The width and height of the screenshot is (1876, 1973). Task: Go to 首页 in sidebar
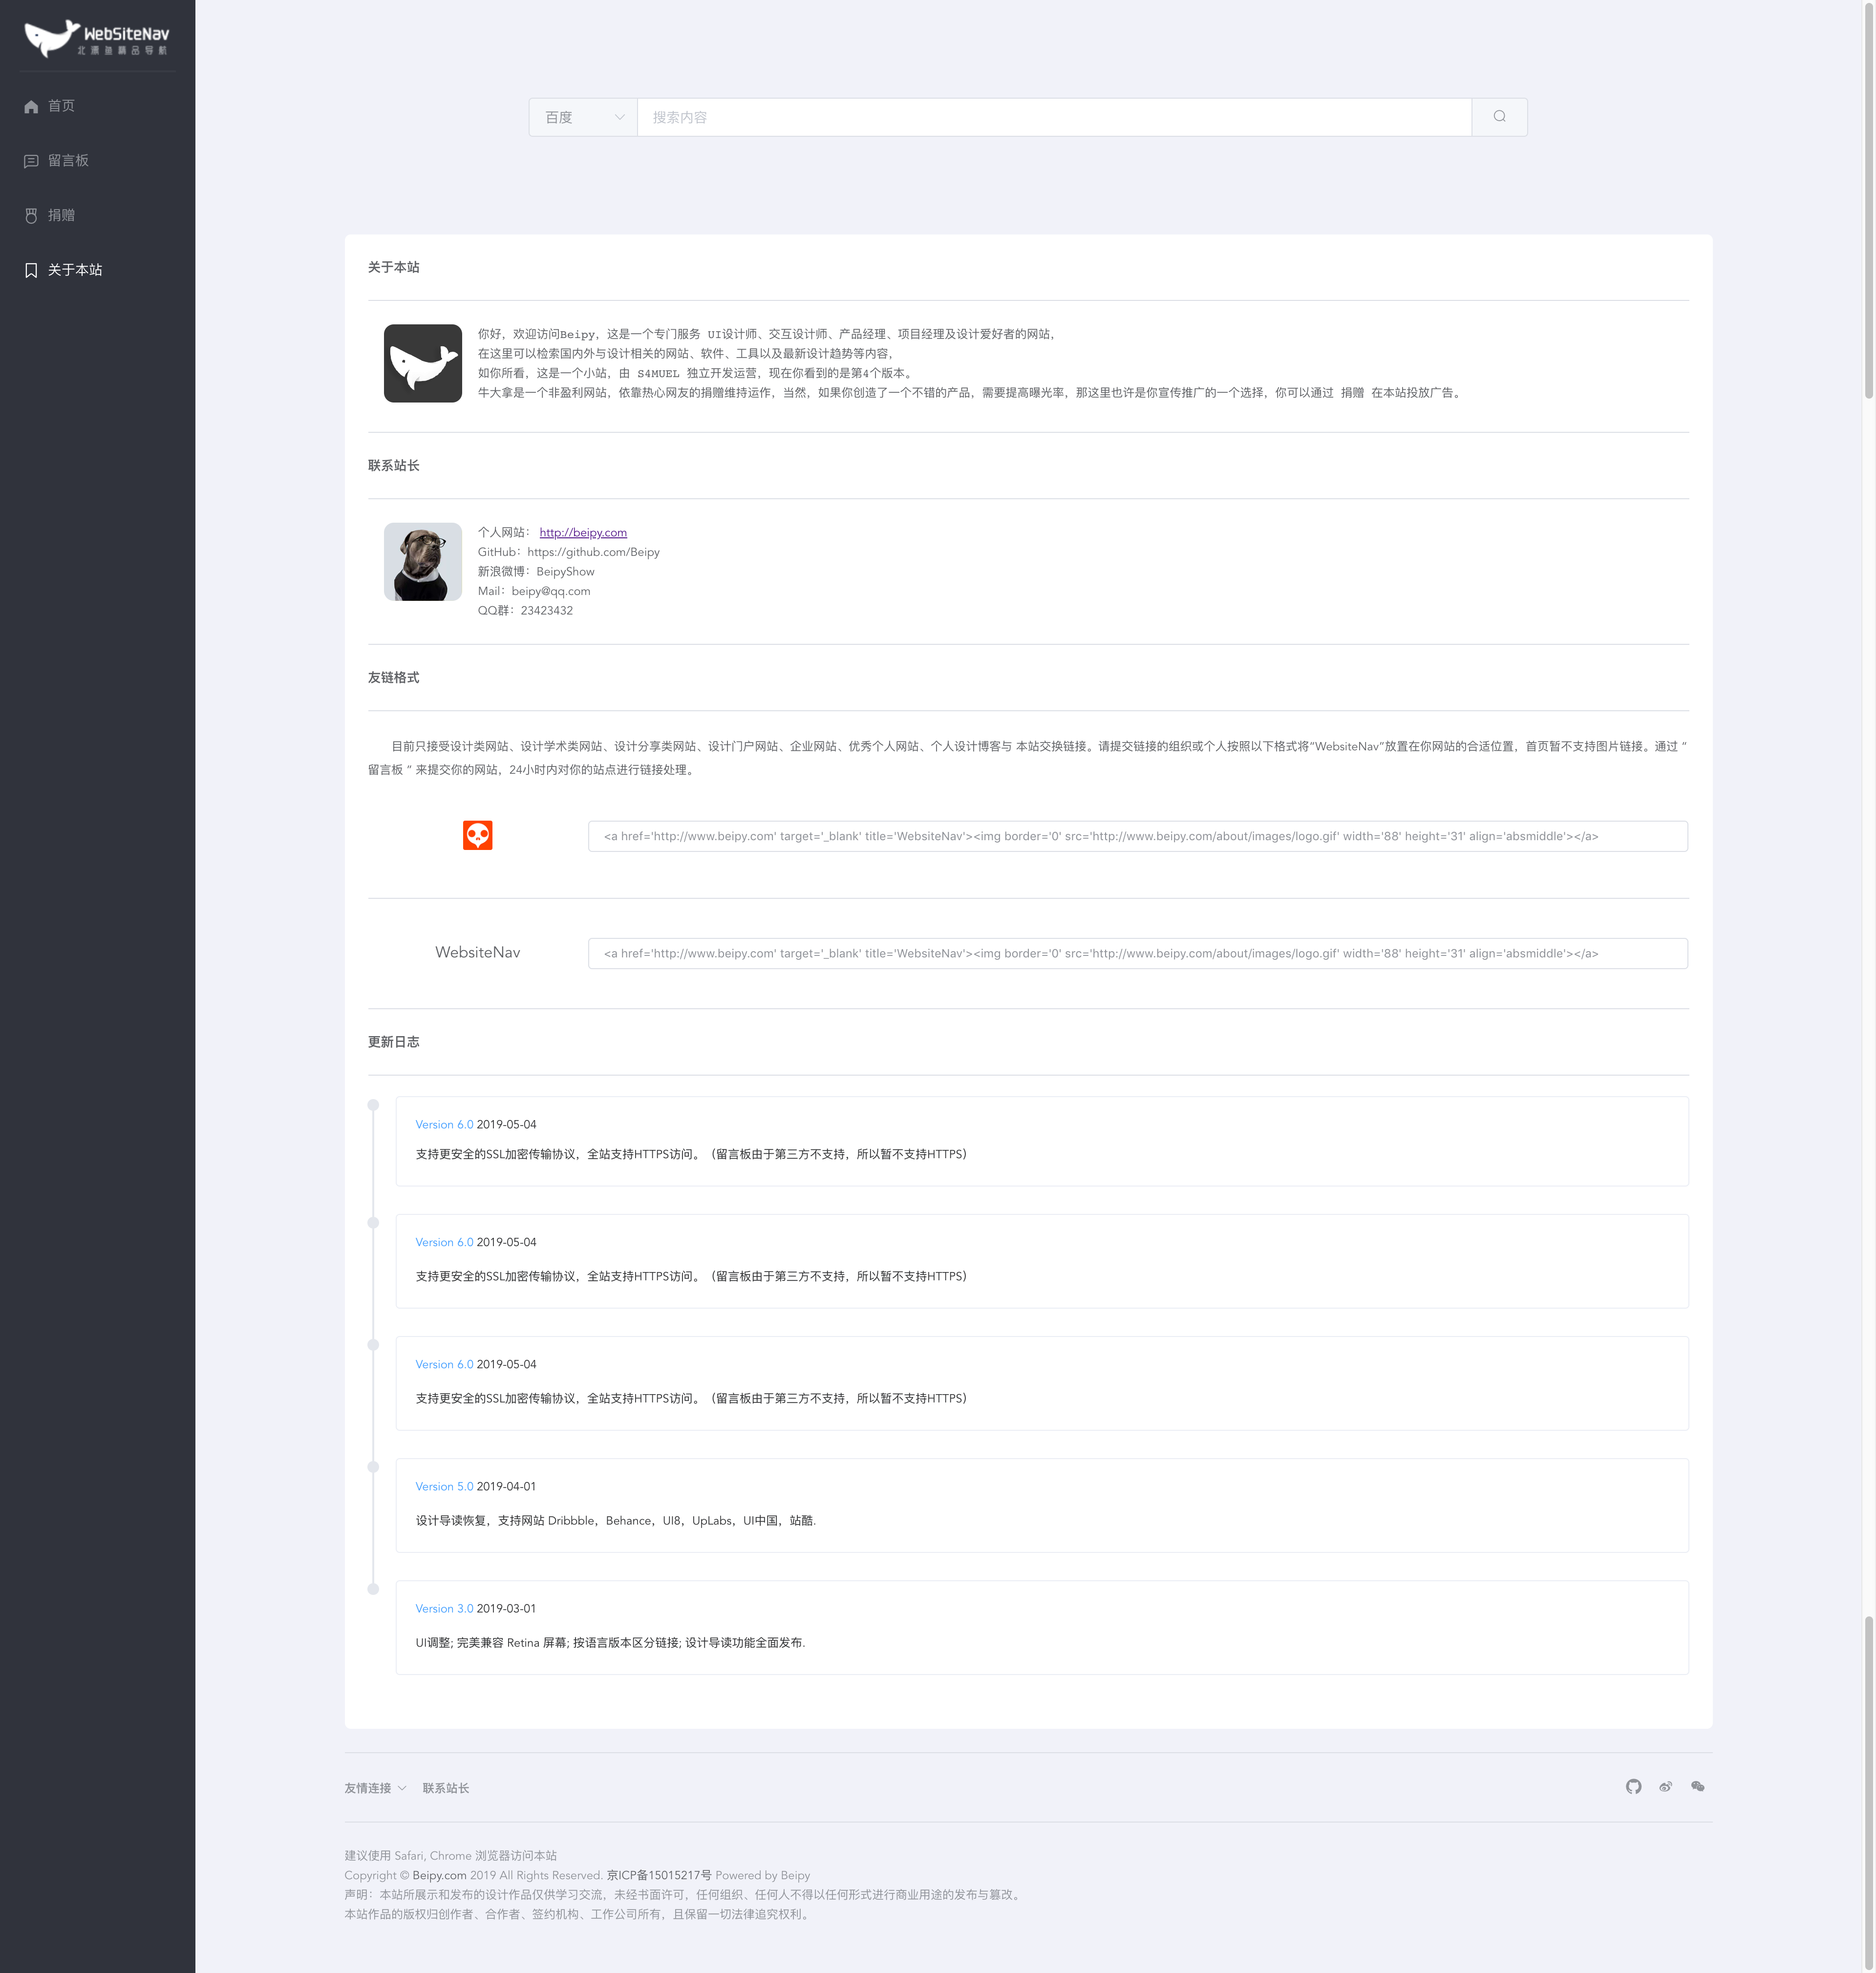60,106
